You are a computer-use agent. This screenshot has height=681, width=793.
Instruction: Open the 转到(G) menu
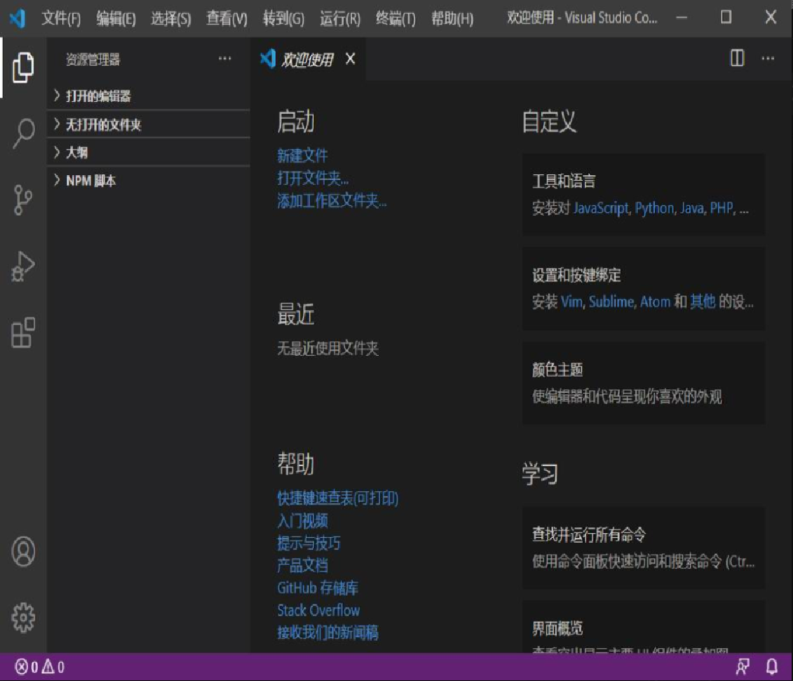[x=283, y=19]
